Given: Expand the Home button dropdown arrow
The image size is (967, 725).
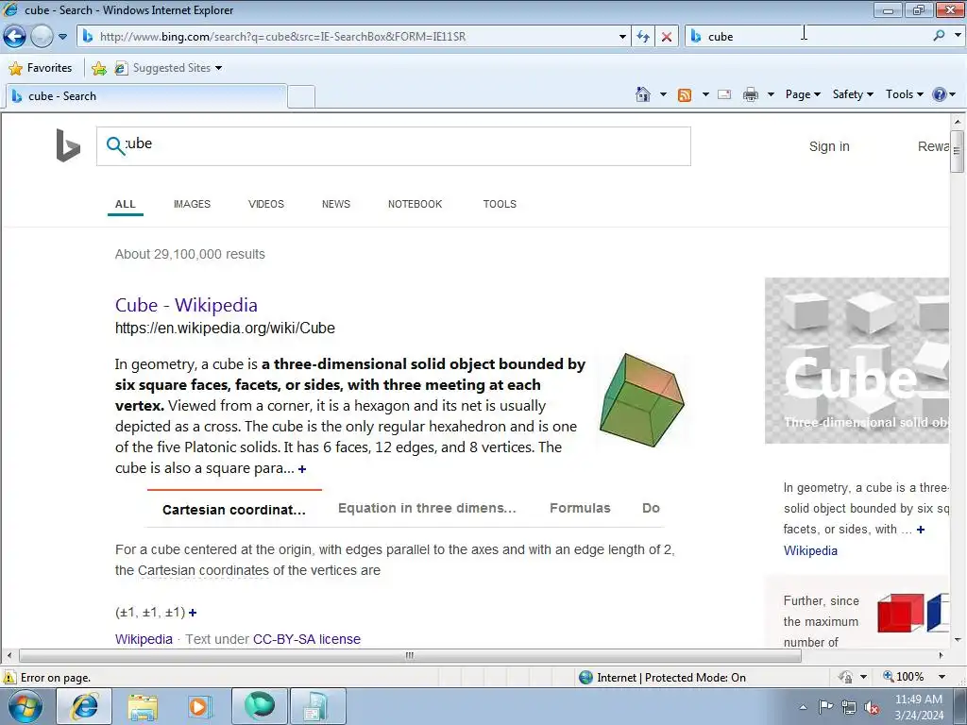Looking at the screenshot, I should (663, 94).
